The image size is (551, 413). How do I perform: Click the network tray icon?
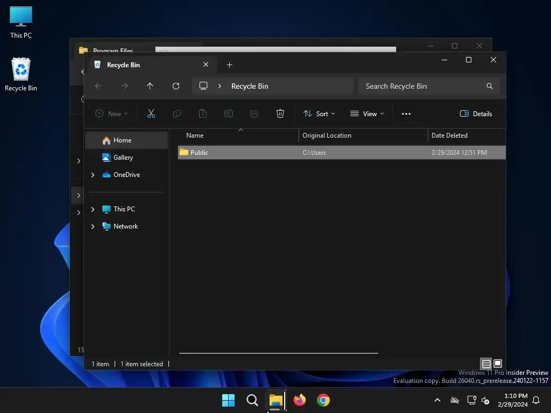coord(471,400)
